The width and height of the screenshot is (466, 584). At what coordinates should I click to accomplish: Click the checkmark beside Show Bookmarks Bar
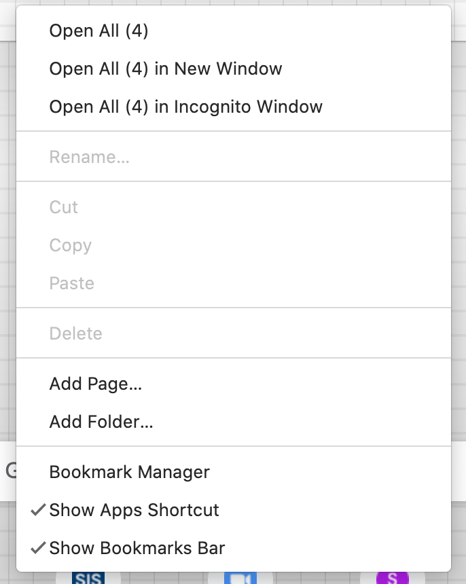38,548
